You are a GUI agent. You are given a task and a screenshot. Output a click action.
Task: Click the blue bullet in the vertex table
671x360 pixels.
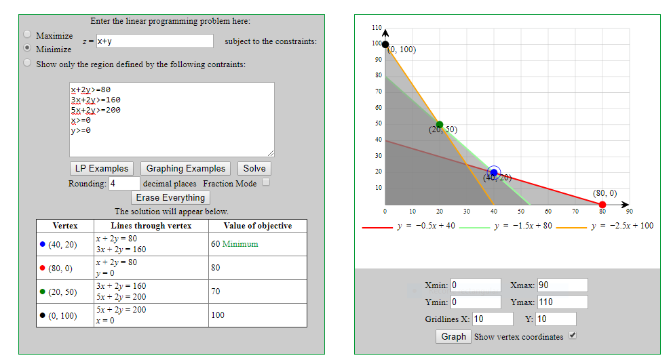coord(43,244)
